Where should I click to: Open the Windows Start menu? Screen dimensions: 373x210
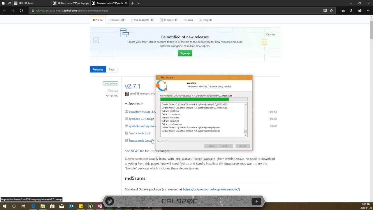[x=4, y=206]
